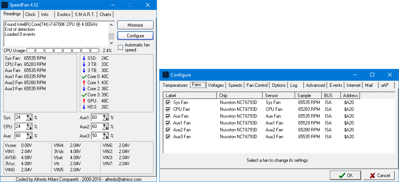The width and height of the screenshot is (399, 182).
Task: Click the Minimize button in SpeedFan
Action: coord(136,25)
